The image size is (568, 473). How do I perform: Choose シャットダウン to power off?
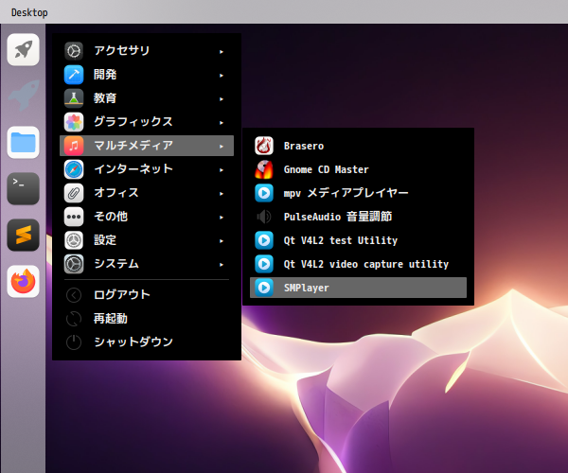click(x=147, y=342)
